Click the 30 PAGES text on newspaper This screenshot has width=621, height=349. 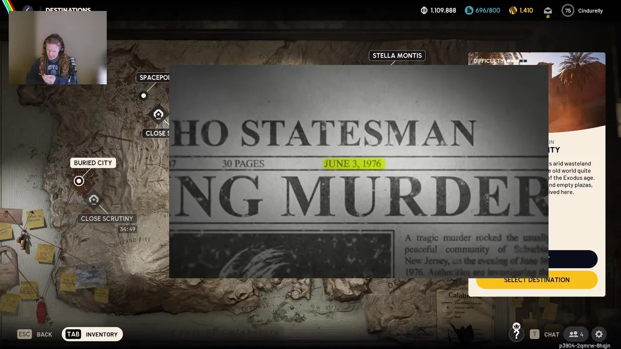pos(243,164)
